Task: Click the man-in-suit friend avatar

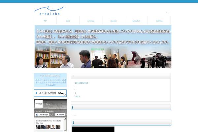Action: (x=53, y=127)
